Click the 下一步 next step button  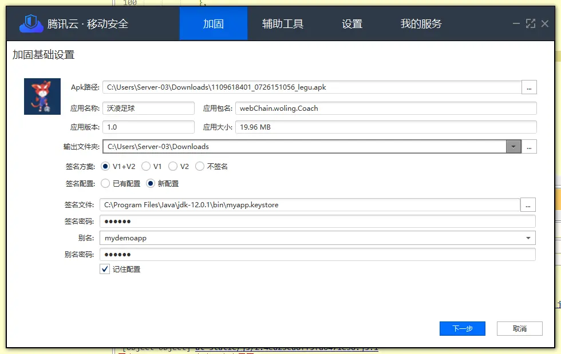(463, 329)
